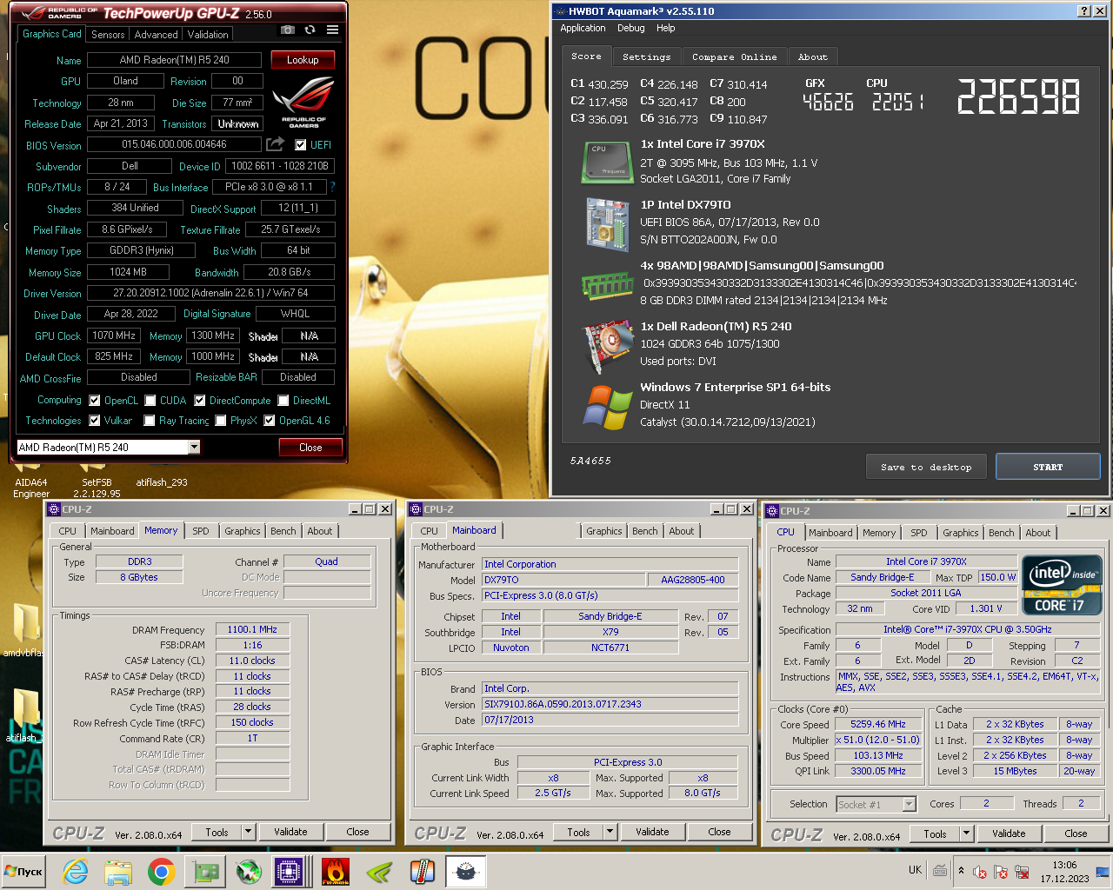Click the Lookup button in GPU-Z
The image size is (1113, 890).
303,60
